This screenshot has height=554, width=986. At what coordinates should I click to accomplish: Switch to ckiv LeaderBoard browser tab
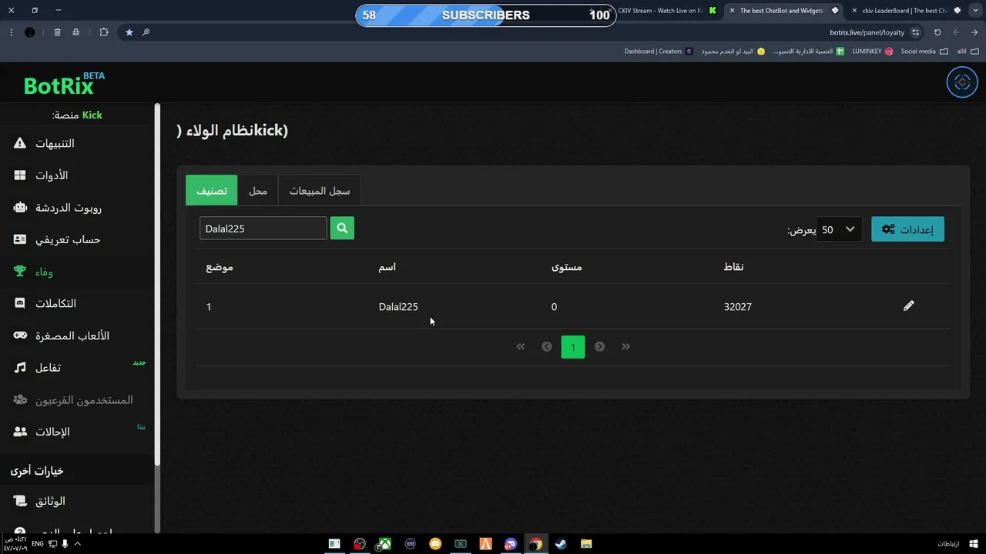(905, 11)
